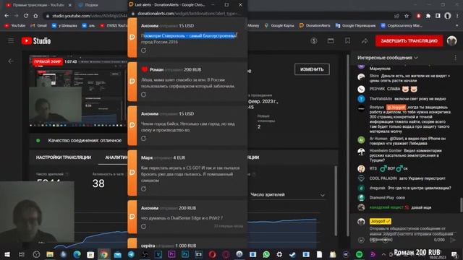The width and height of the screenshot is (463, 260).
Task: Open Steam from the taskbar
Action: coord(292,254)
